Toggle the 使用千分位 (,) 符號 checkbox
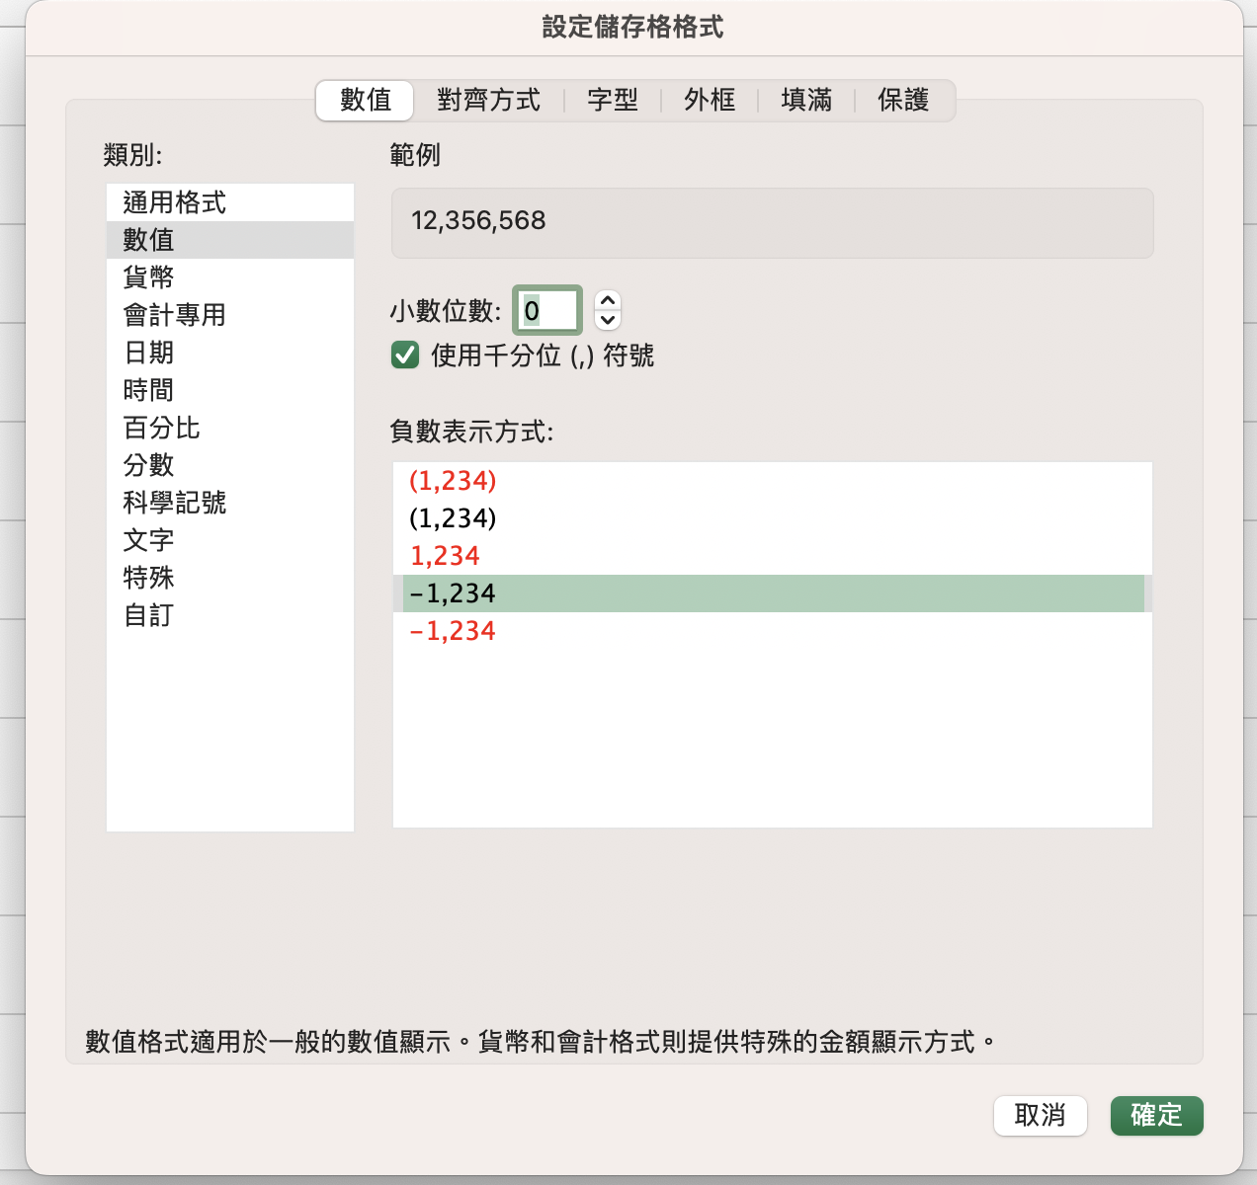 coord(405,355)
